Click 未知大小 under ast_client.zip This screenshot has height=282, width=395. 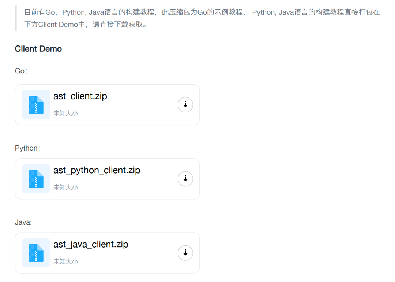(66, 113)
